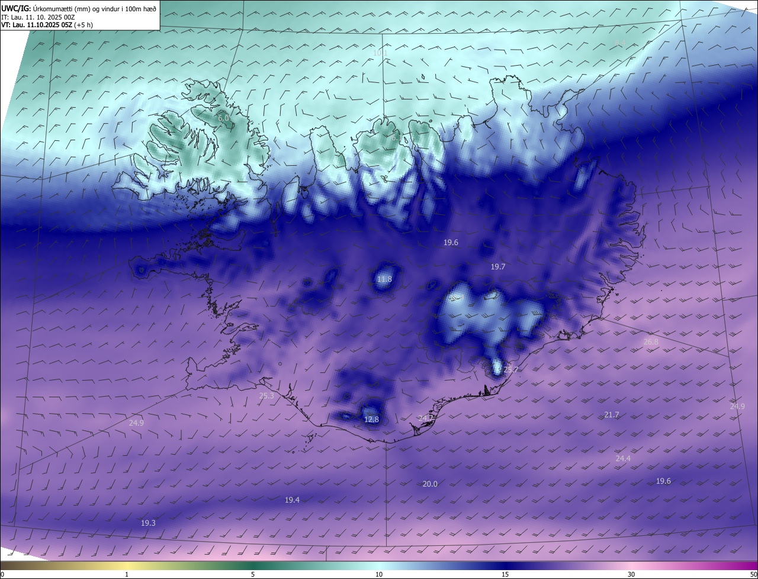The height and width of the screenshot is (579, 758).
Task: Click the map value 24.7
Action: 426,419
